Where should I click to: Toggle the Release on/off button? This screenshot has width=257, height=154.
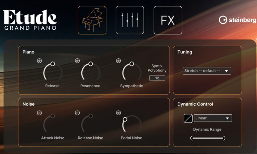(39, 61)
